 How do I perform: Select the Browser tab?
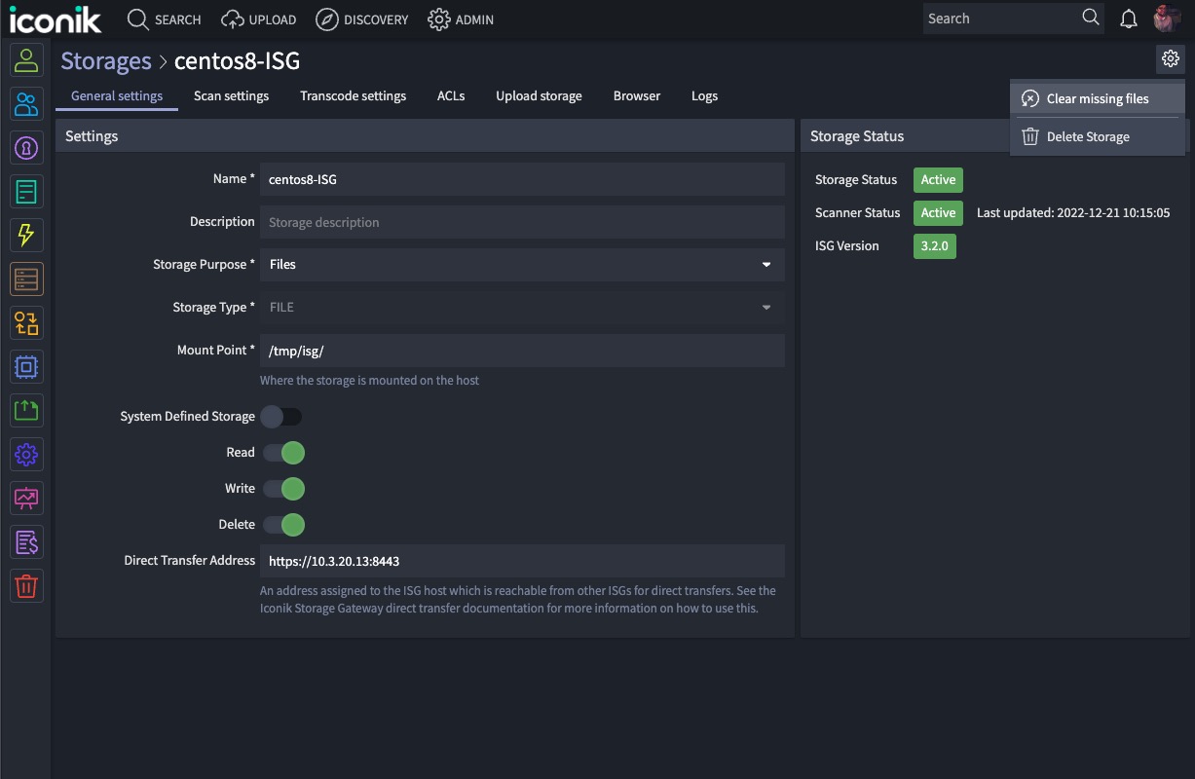point(636,95)
